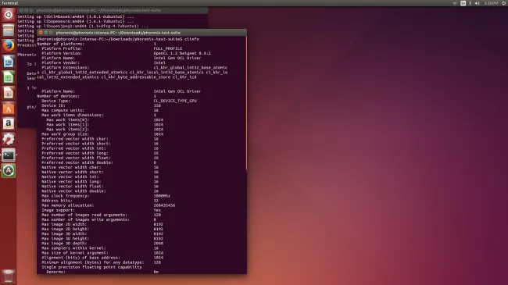Close the background terminal window
This screenshot has width=508, height=285.
tap(21, 10)
